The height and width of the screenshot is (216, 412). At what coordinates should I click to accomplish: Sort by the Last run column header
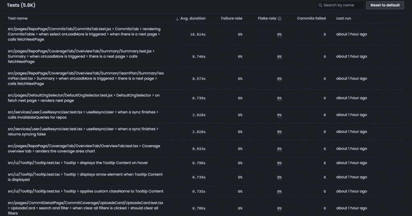pos(344,19)
